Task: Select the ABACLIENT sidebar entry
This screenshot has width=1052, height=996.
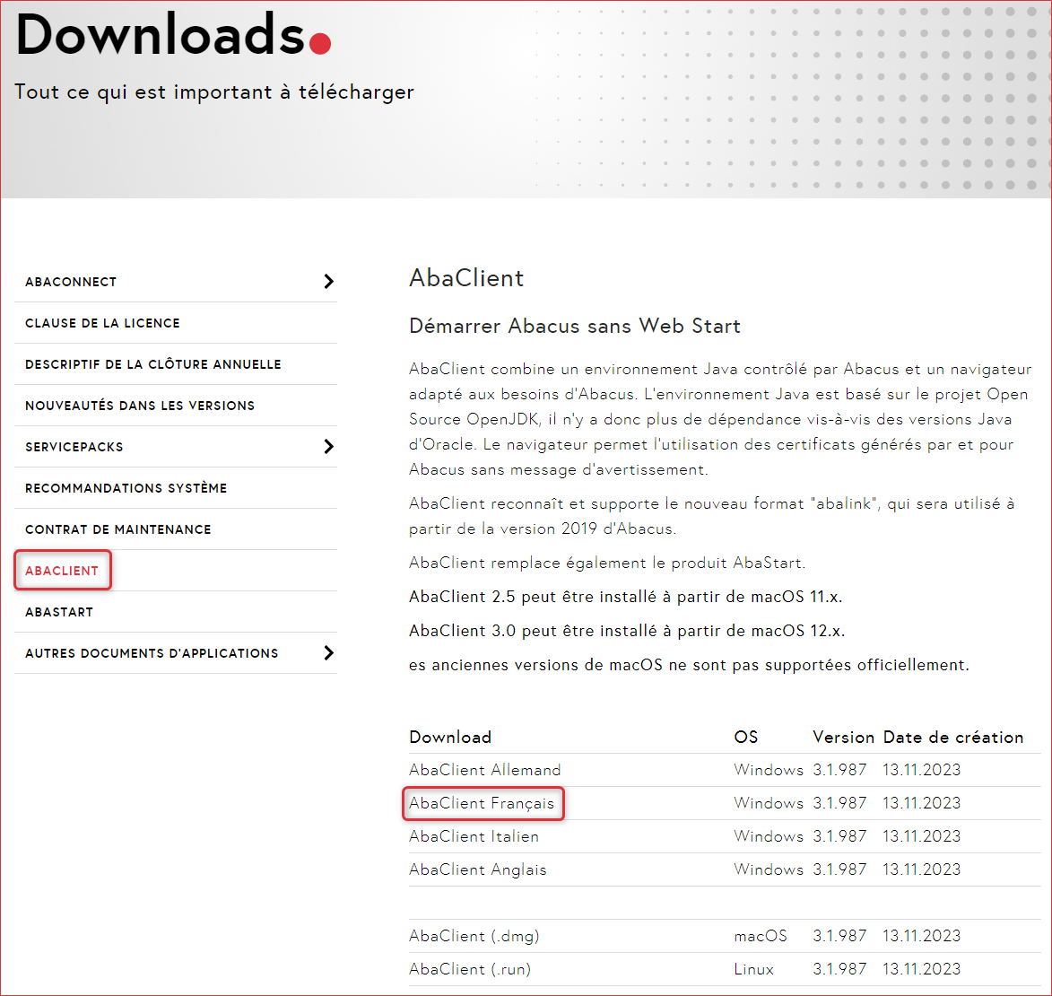Action: [62, 570]
